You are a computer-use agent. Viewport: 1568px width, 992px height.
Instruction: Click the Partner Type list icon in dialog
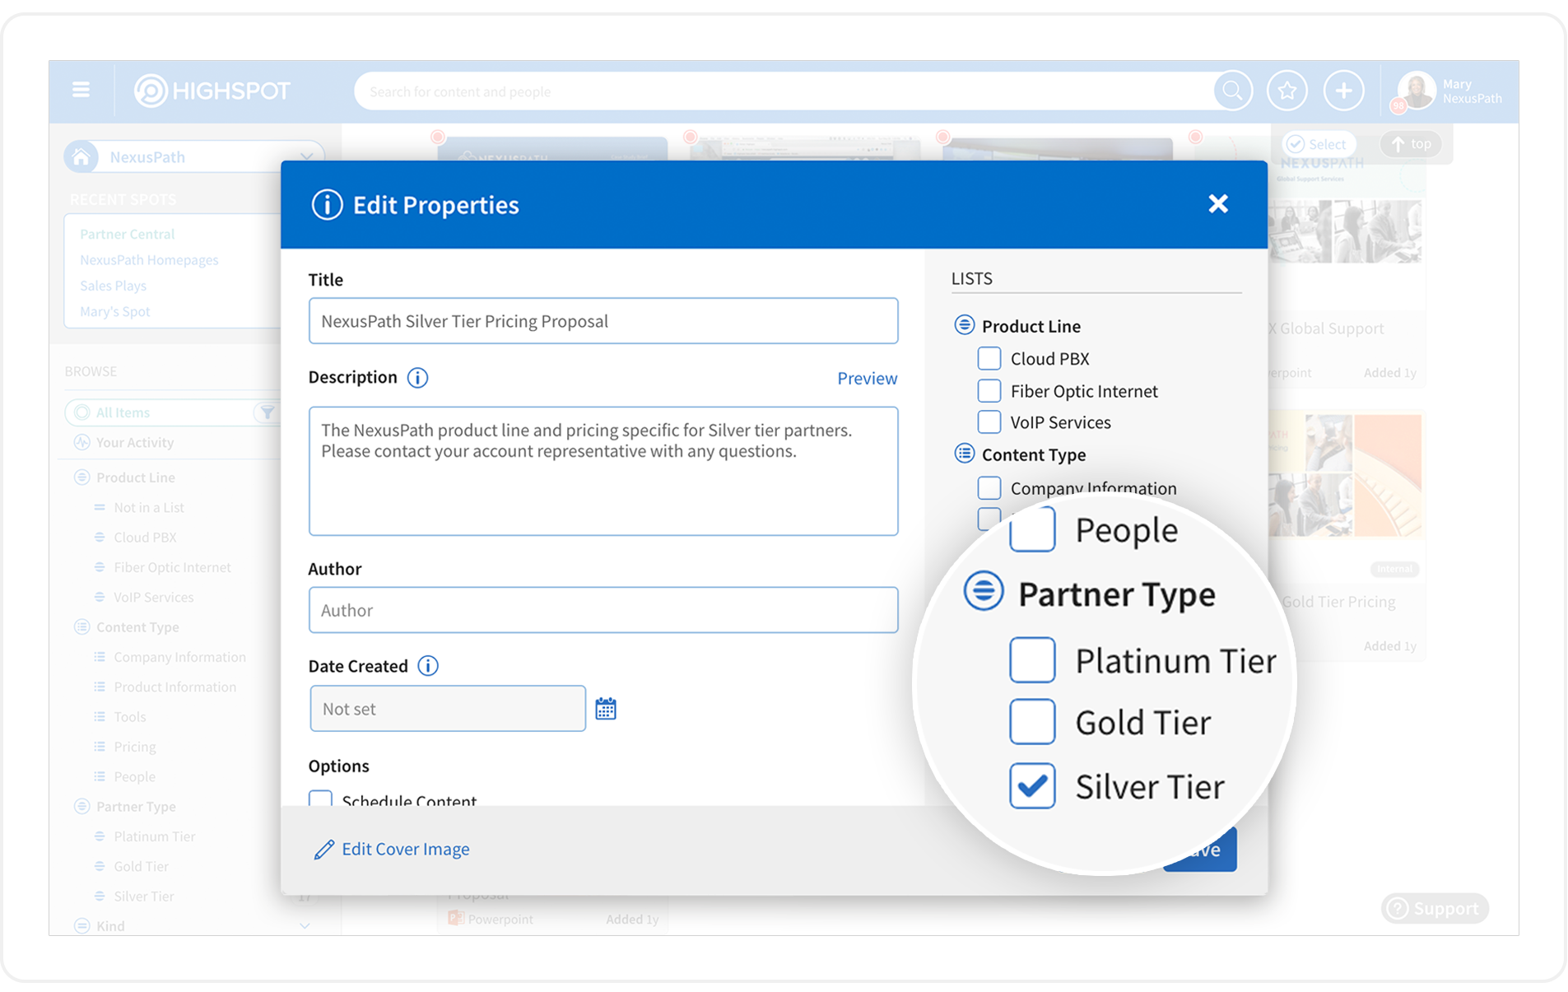click(x=984, y=592)
